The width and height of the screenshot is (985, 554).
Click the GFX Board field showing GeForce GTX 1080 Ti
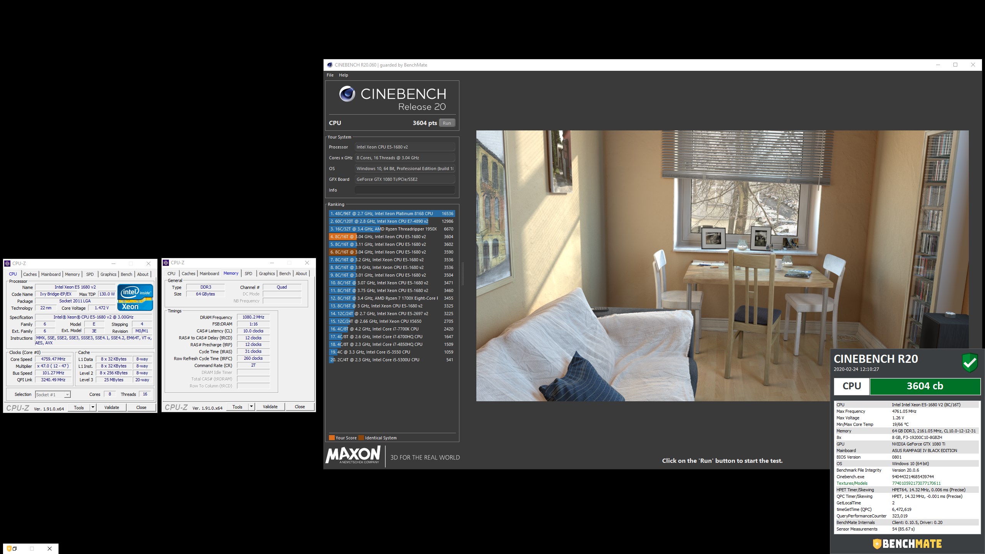405,179
